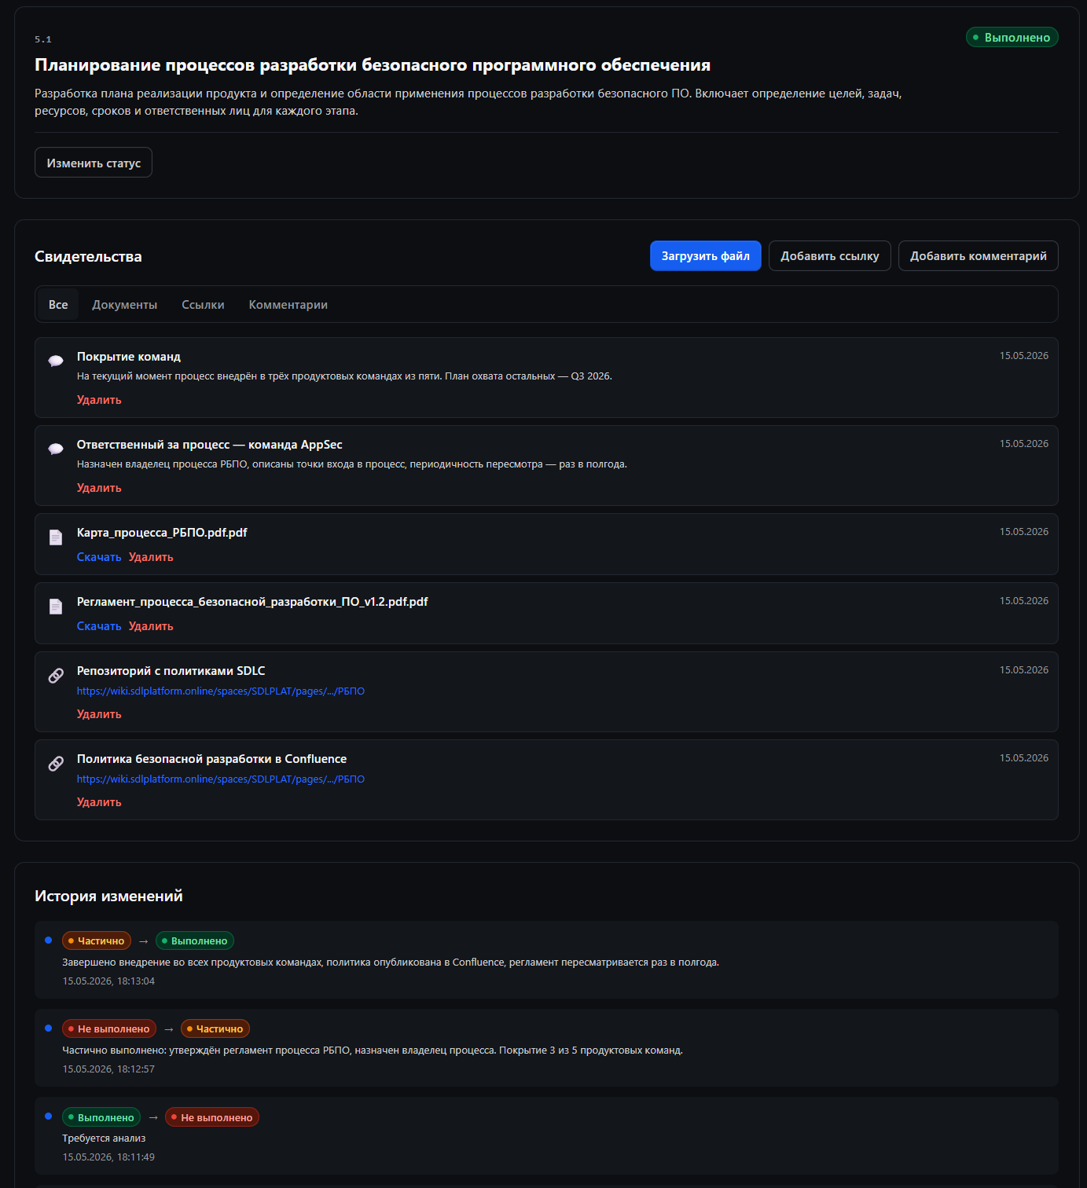The width and height of the screenshot is (1087, 1188).
Task: Open the Репозиторий с политиками SDLC wiki URL
Action: [221, 691]
